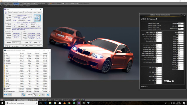Viewport: 187px width, 105px height.
Task: Click the Intel Core i7 logo in CPU-Z
Action: [37, 18]
